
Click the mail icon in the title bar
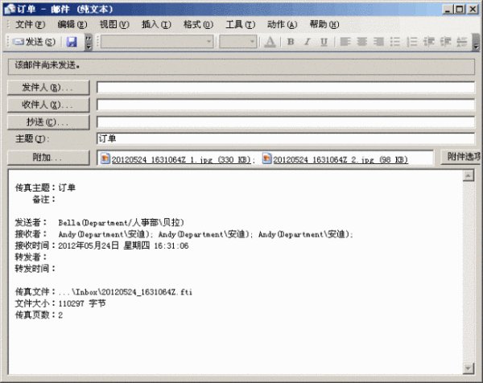(x=10, y=9)
